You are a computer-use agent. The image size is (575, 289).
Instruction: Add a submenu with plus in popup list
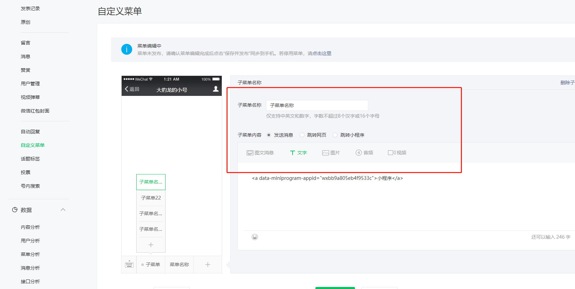click(151, 245)
